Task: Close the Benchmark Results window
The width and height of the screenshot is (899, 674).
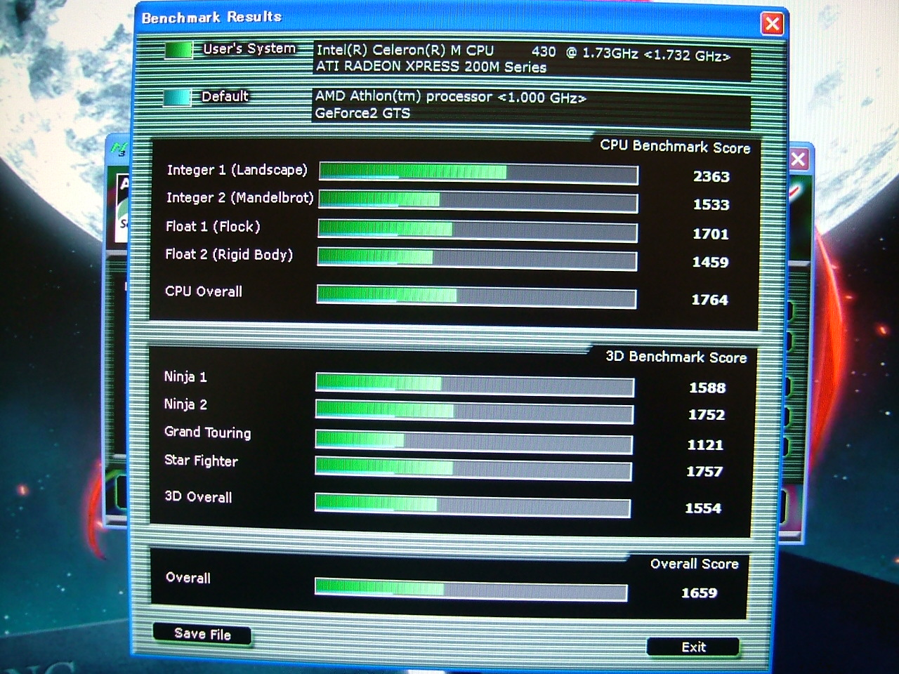Action: point(772,24)
